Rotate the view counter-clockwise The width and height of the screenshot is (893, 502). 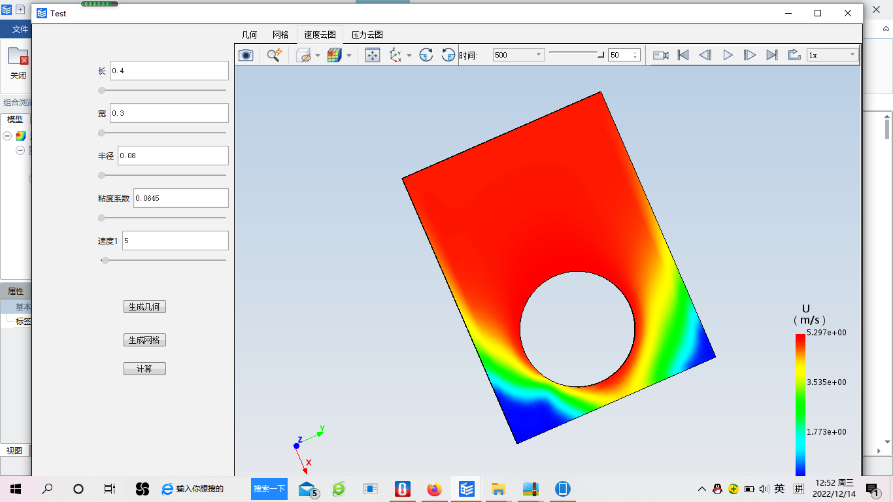click(448, 56)
